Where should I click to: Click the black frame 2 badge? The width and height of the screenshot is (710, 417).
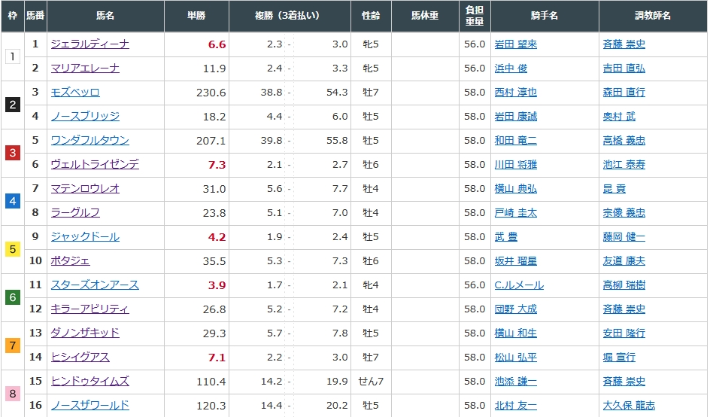click(12, 105)
